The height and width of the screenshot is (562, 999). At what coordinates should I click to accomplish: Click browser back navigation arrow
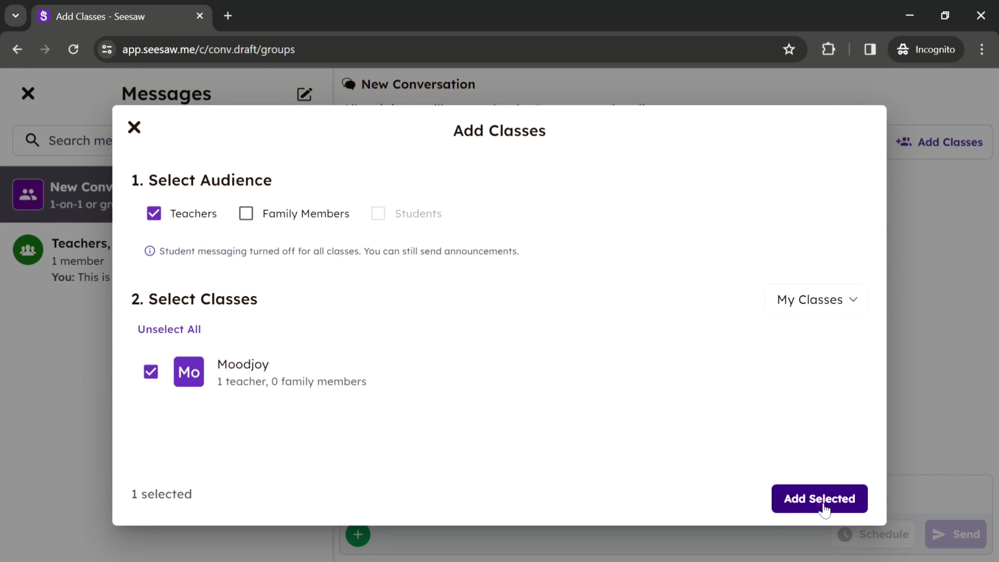[x=17, y=49]
